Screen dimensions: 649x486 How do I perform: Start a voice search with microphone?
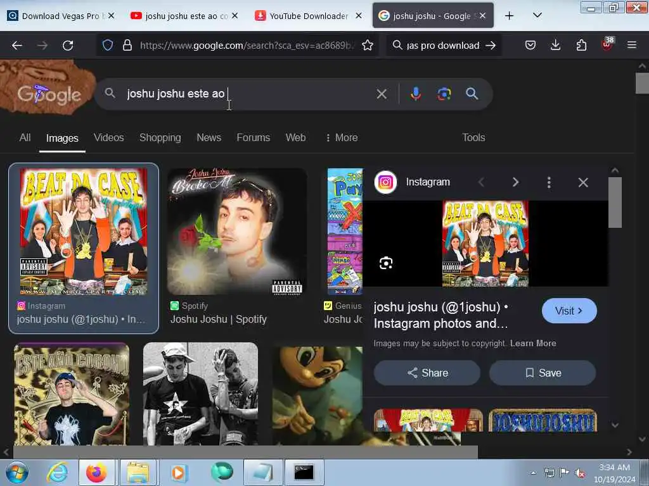point(416,94)
